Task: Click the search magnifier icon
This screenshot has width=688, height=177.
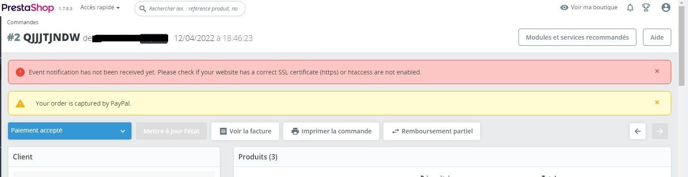Action: tap(143, 8)
